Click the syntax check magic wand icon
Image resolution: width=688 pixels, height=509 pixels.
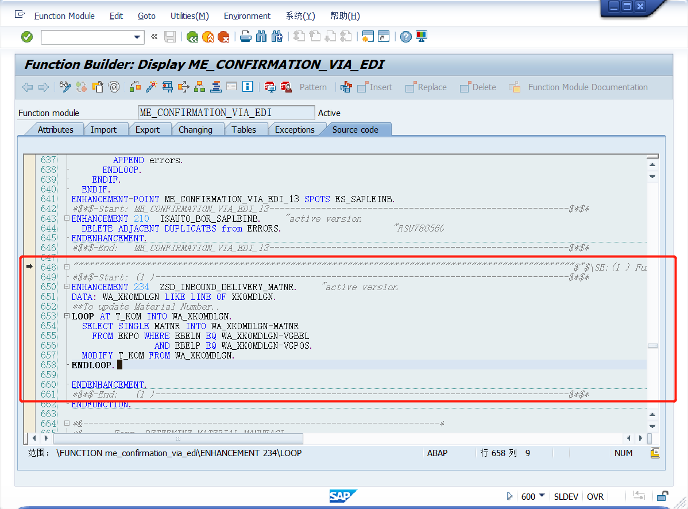pos(150,87)
